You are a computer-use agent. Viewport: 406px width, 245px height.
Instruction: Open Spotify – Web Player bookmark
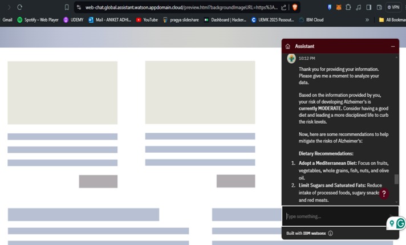38,20
